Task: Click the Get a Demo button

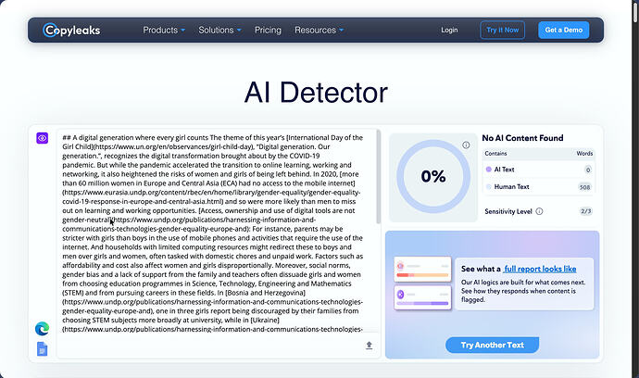Action: [564, 30]
